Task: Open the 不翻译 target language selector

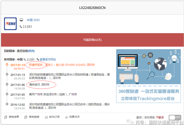Action: (x=161, y=117)
